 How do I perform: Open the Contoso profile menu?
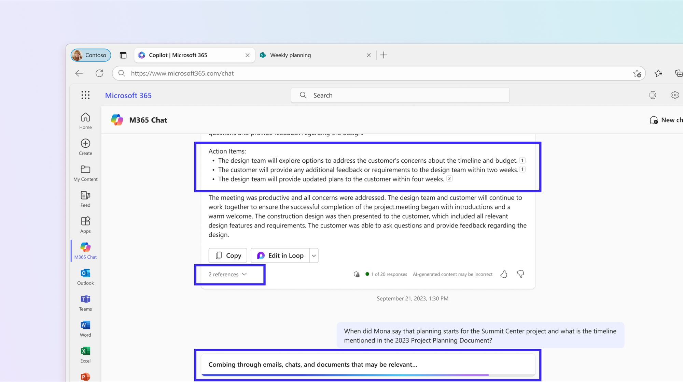pyautogui.click(x=91, y=55)
